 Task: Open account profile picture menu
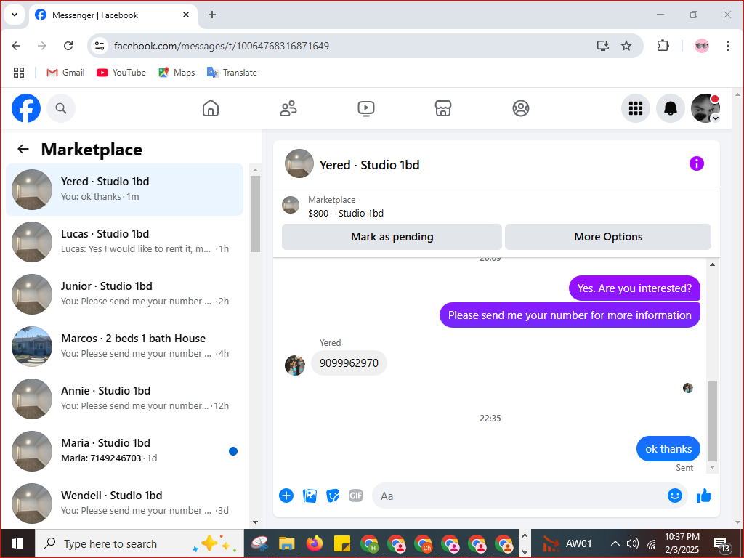(x=705, y=108)
